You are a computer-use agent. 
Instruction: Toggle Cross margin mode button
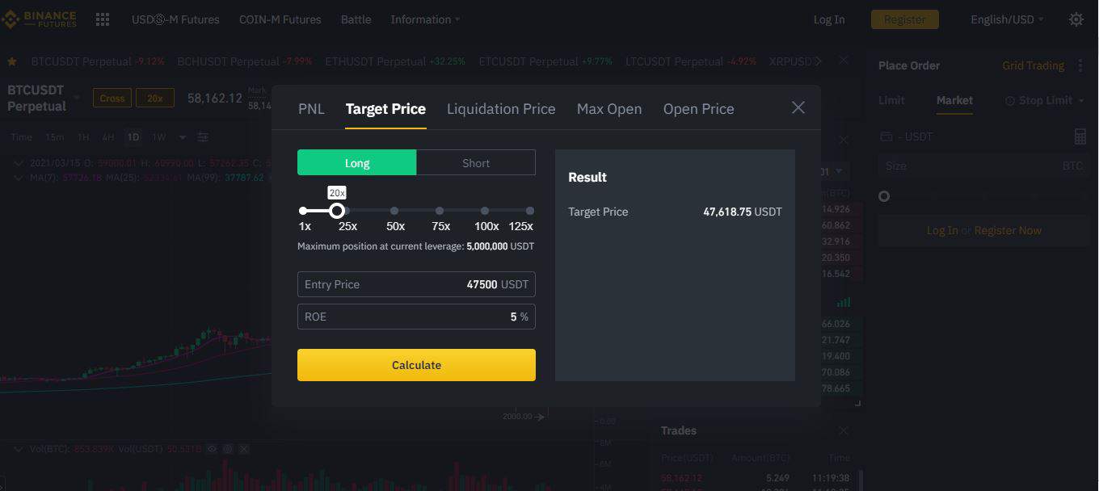(x=112, y=99)
